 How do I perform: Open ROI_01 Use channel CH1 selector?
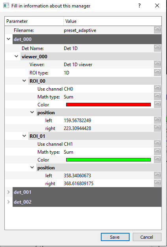68,144
